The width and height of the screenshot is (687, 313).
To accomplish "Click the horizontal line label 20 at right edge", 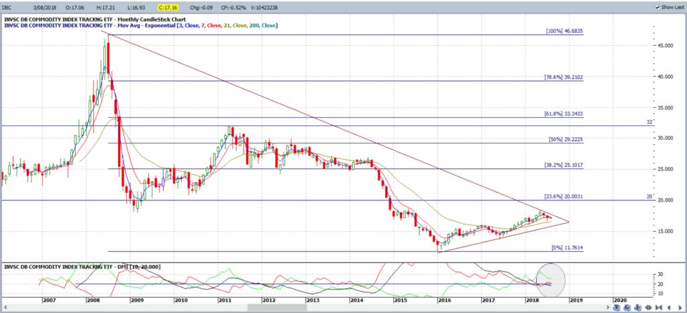I will click(x=649, y=196).
